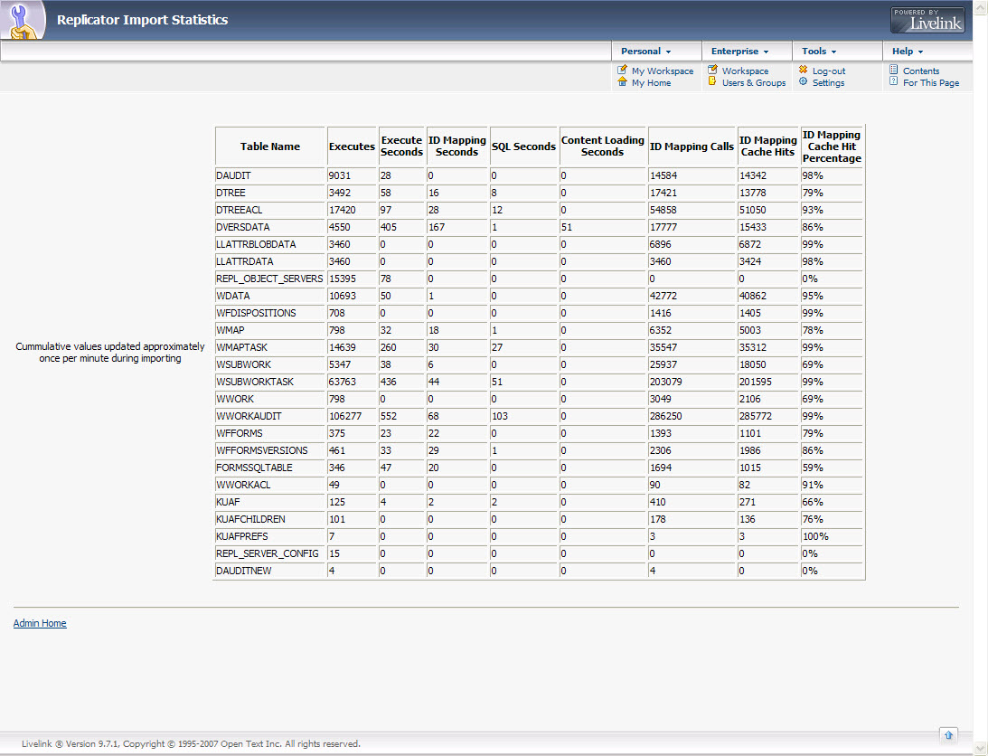Go to the Admin Home link

click(40, 623)
